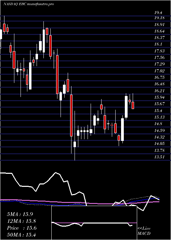Click the 17.29 price axis label

(x=159, y=64)
